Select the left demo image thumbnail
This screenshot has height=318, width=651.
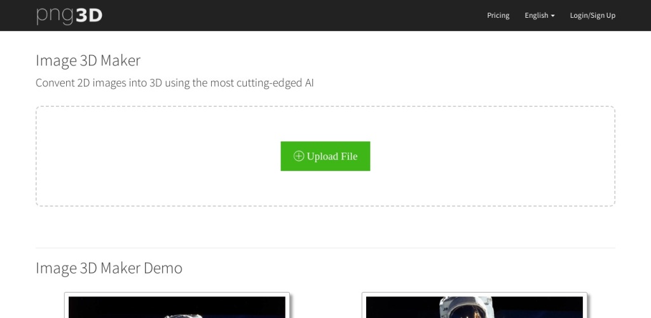(x=177, y=307)
